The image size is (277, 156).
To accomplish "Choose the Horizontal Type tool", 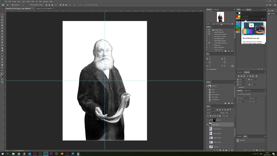I will pyautogui.click(x=2, y=56).
